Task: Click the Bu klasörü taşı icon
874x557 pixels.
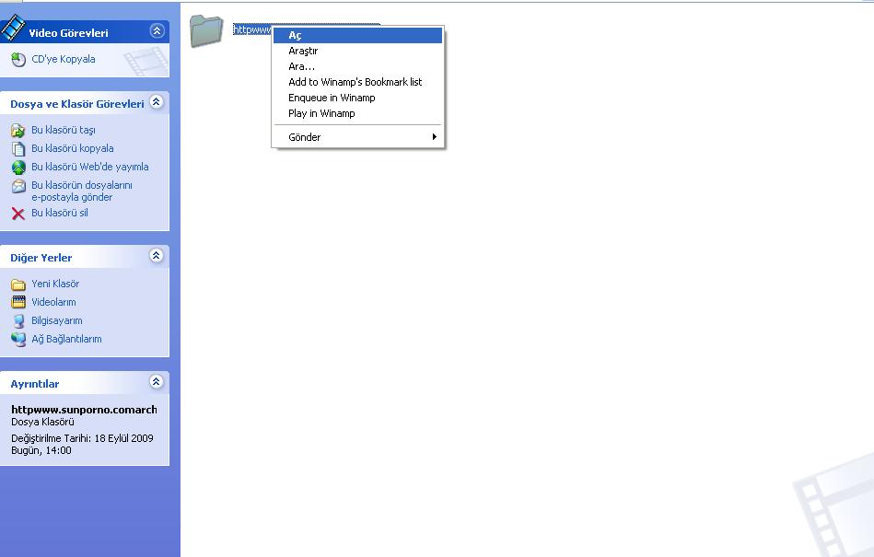Action: 18,131
